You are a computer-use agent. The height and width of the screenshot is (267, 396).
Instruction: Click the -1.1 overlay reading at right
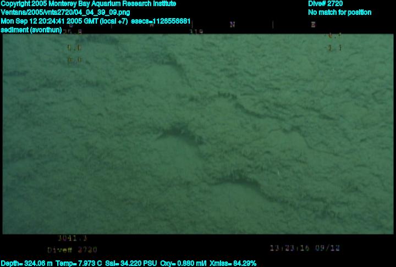[334, 48]
